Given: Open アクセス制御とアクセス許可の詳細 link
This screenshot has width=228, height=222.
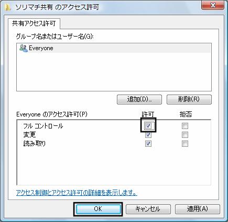Looking at the screenshot, I should click(77, 193).
